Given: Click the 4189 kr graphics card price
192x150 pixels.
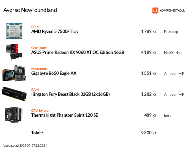Looking at the screenshot, I should pos(149,52).
